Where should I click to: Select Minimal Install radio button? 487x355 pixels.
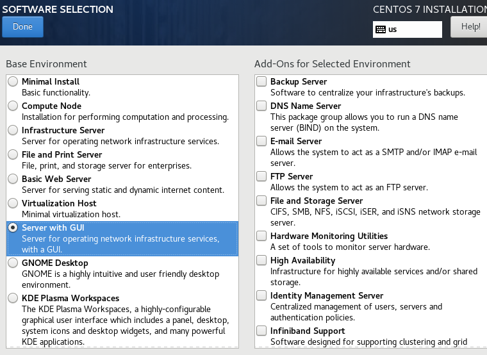click(13, 82)
